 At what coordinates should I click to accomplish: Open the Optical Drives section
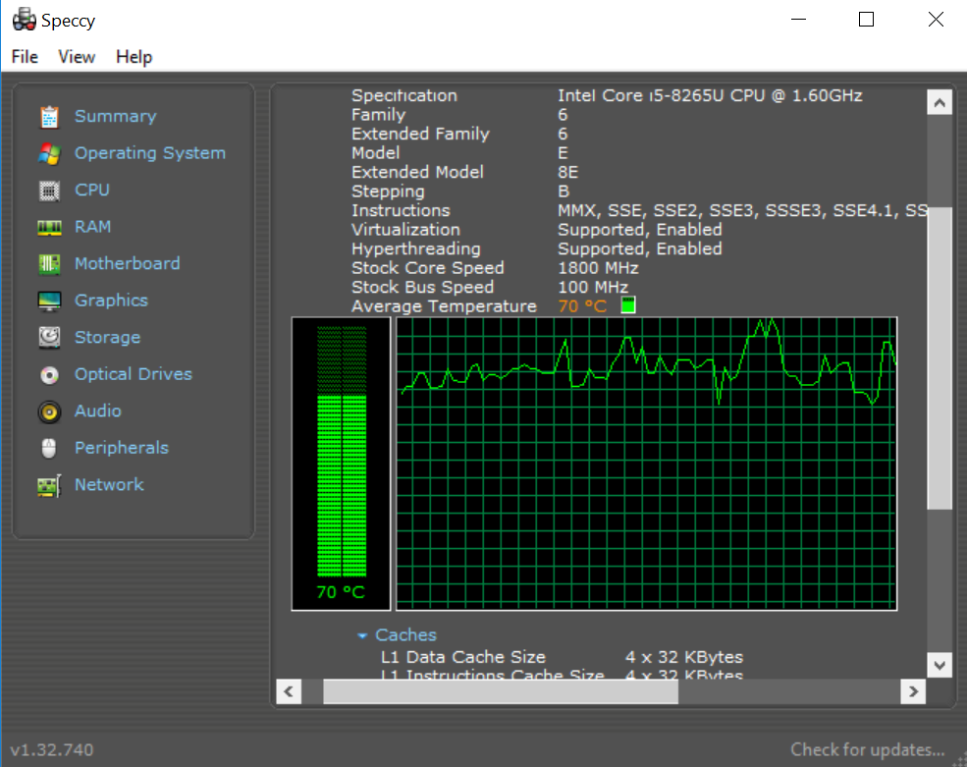pos(134,374)
